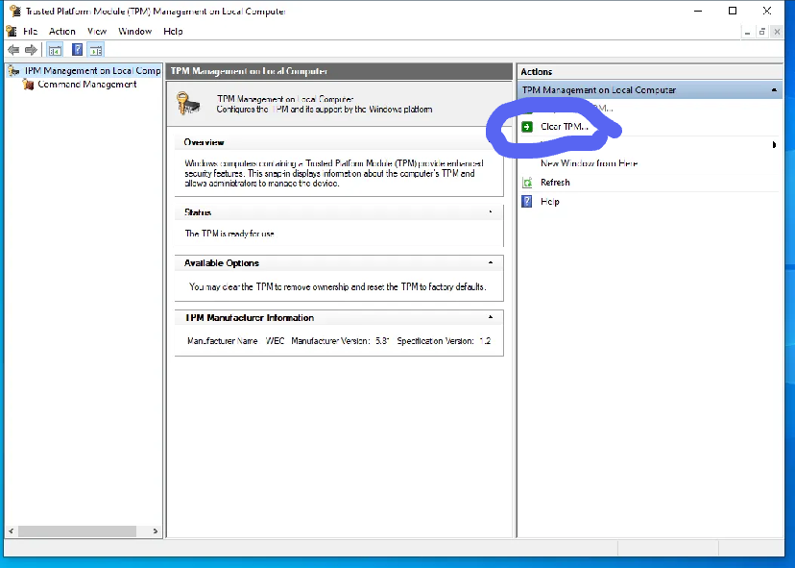The height and width of the screenshot is (568, 795).
Task: Collapse the Status section
Action: 491,211
